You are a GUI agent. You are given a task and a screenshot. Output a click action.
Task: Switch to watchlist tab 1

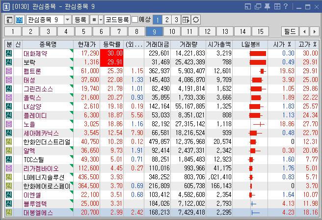13,31
